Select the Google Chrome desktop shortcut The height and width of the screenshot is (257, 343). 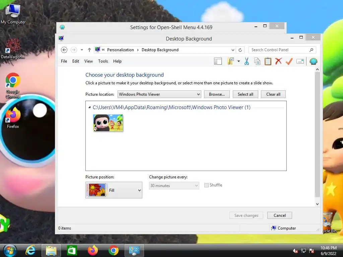(x=13, y=85)
